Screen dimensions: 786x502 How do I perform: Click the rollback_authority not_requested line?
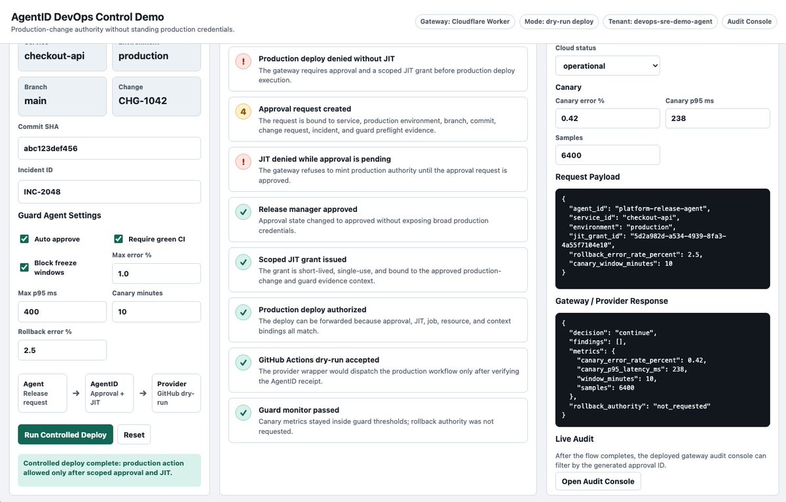[x=639, y=406]
